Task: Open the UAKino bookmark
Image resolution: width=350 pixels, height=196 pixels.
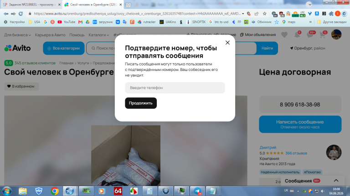Action: tap(168, 22)
